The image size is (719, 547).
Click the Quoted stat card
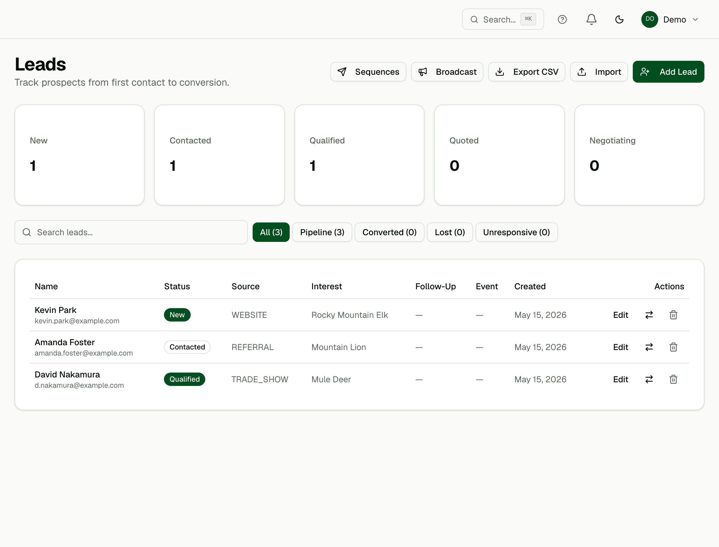pyautogui.click(x=499, y=155)
